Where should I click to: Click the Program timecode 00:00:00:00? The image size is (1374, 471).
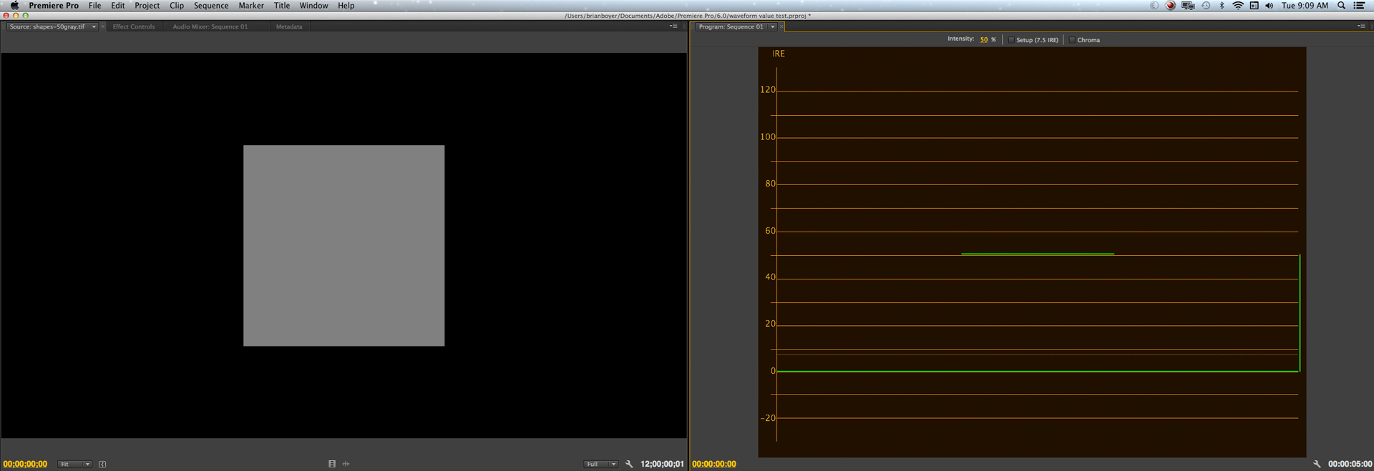[714, 465]
